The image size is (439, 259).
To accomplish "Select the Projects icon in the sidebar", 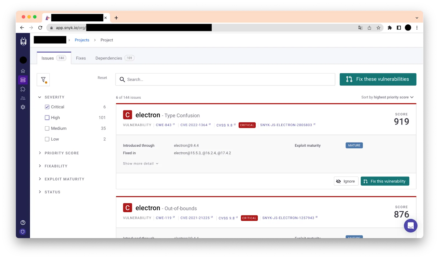I will [23, 80].
